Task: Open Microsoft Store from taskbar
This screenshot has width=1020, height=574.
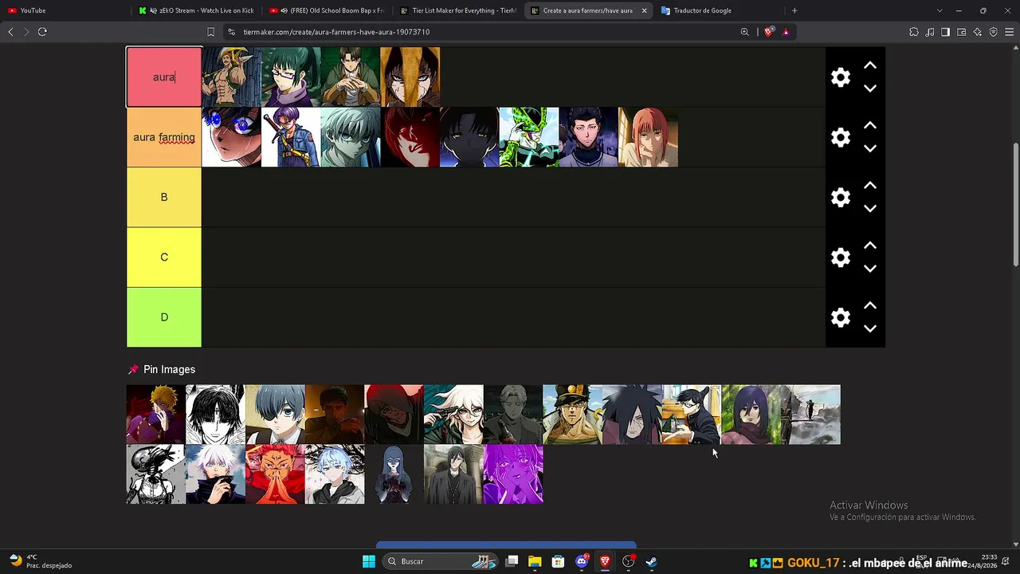Action: pos(558,561)
